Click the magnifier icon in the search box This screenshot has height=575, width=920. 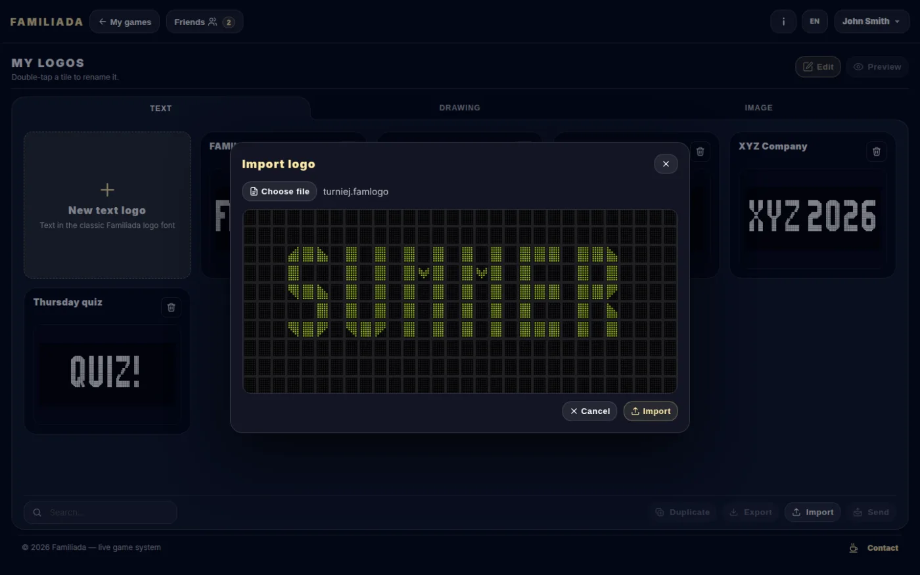[37, 513]
